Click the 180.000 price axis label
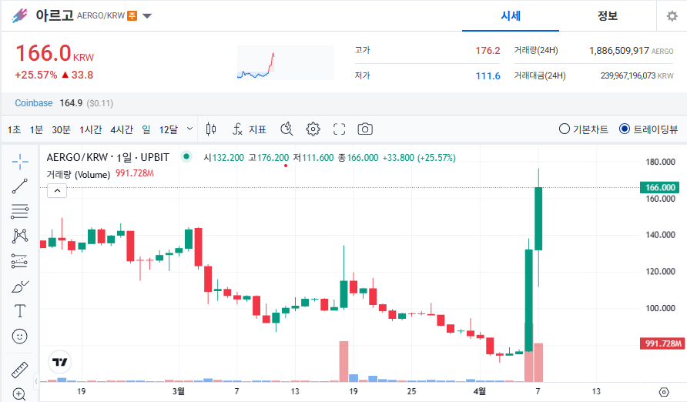This screenshot has width=687, height=402. pos(660,162)
